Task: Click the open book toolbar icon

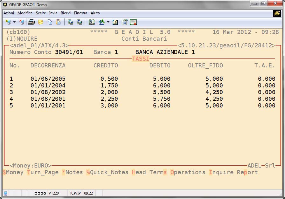Action: [92, 22]
